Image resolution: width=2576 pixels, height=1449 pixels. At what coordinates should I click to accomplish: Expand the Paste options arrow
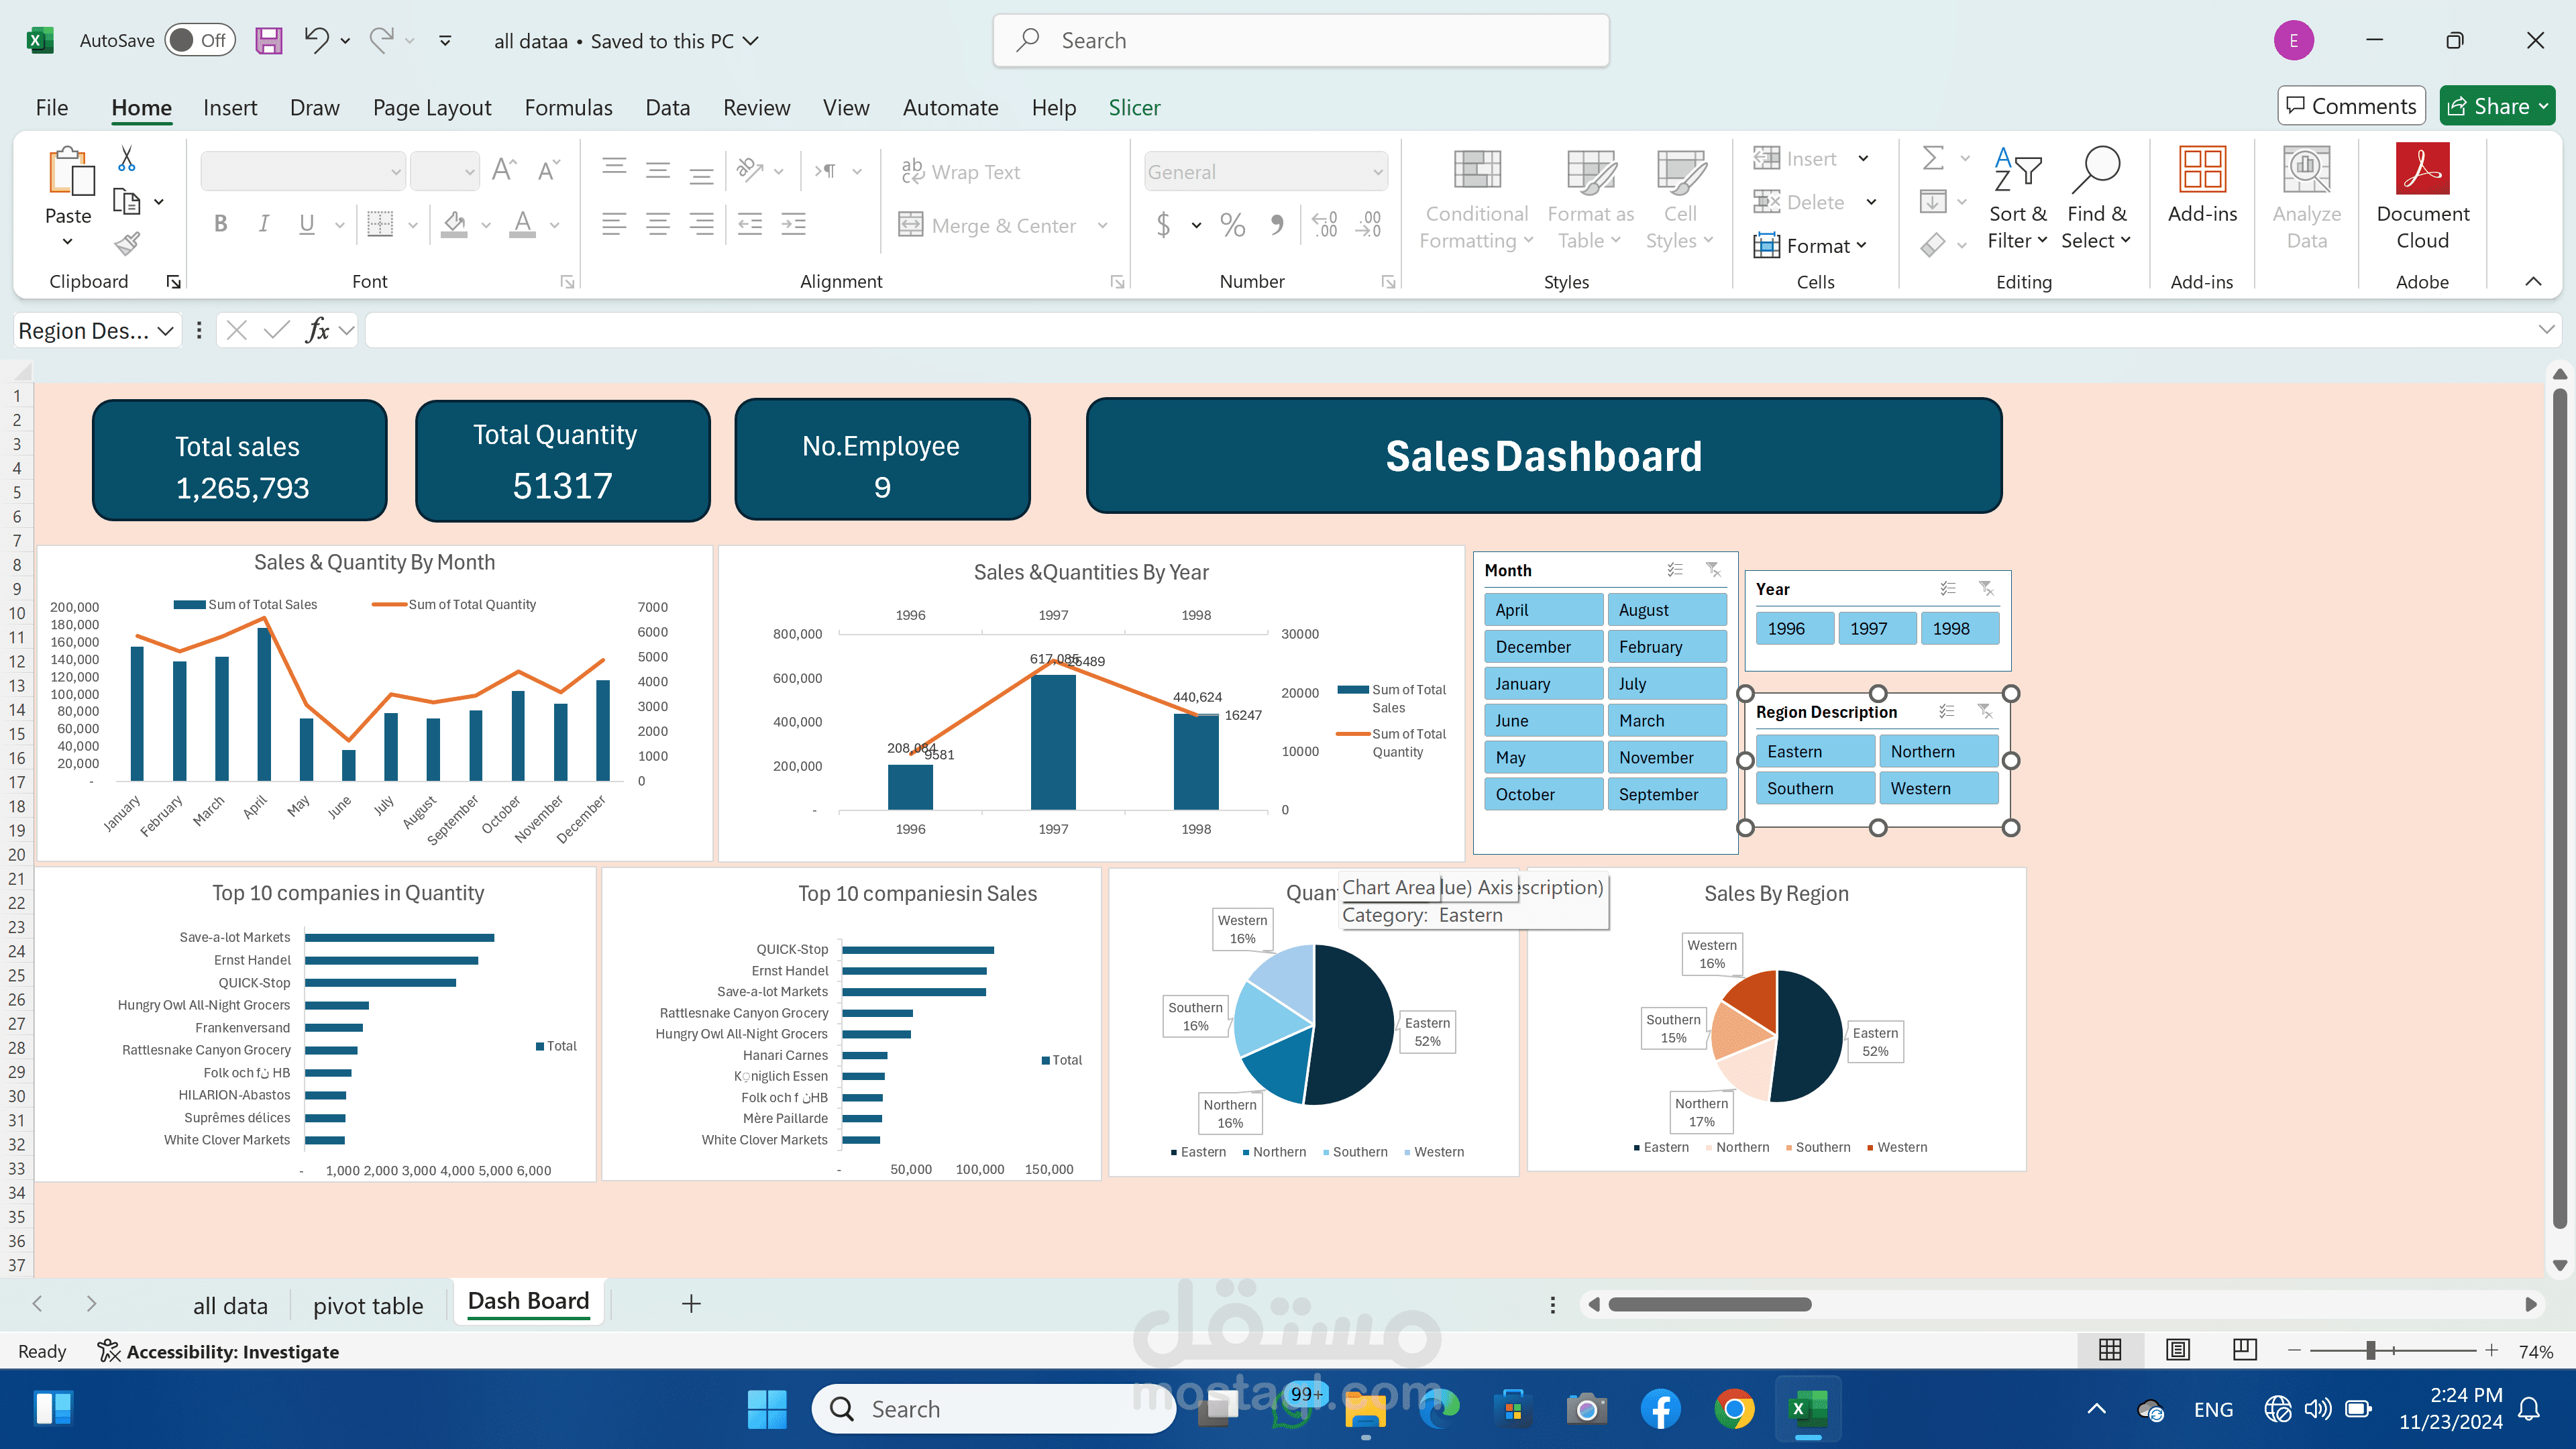[x=67, y=242]
